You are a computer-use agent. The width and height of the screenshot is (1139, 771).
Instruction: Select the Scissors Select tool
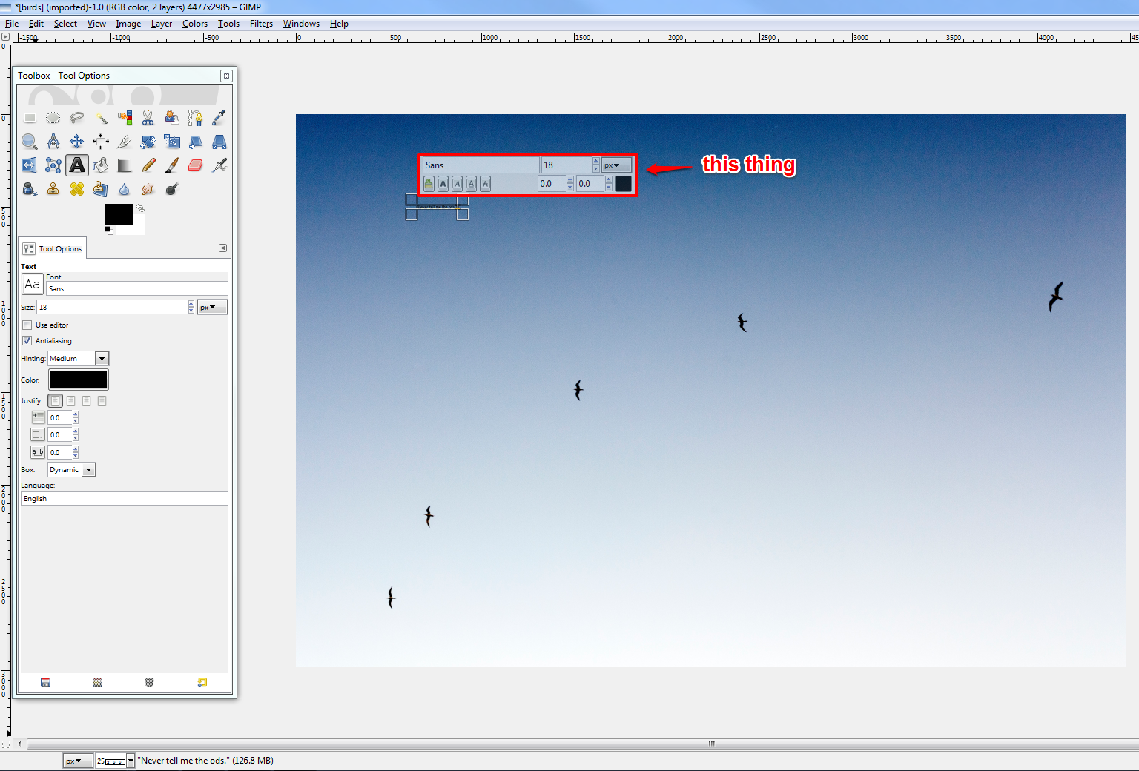[x=148, y=118]
